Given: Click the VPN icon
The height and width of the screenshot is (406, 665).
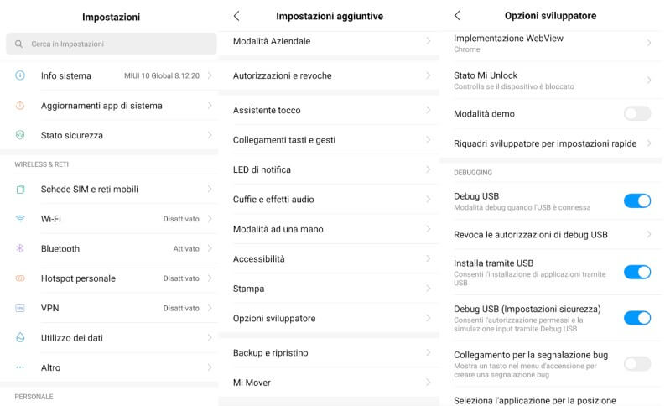Looking at the screenshot, I should [20, 308].
